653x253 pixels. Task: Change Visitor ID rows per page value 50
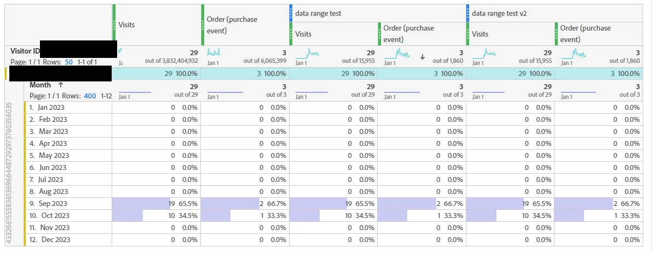[x=69, y=62]
